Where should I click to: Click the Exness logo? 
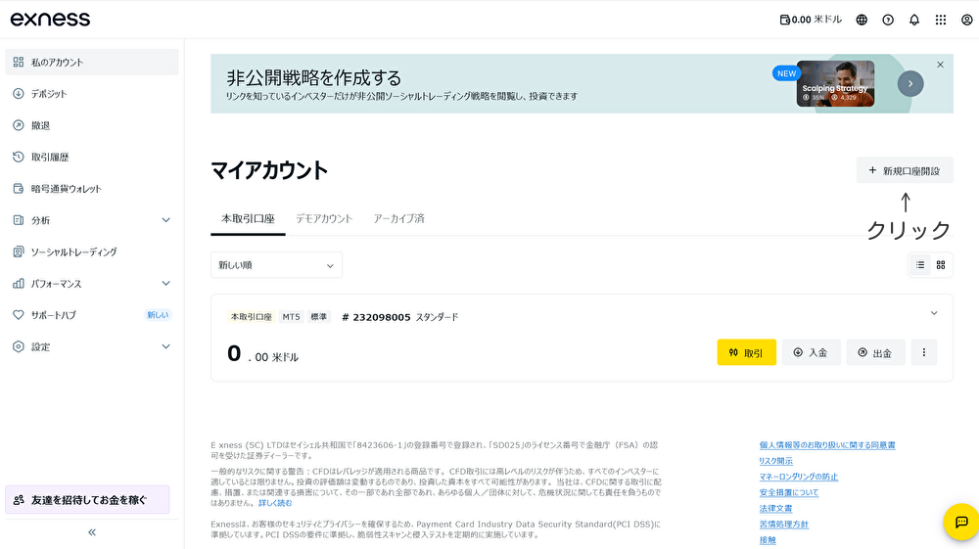[50, 20]
